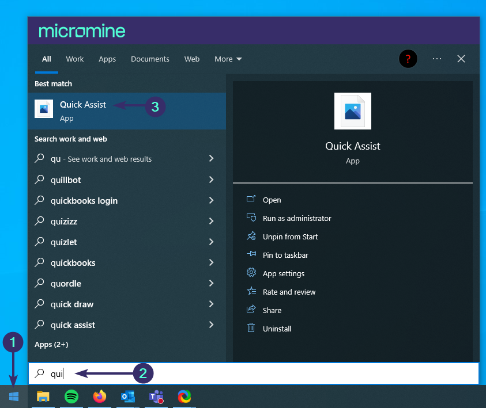Open the More filter dropdown

click(x=227, y=59)
